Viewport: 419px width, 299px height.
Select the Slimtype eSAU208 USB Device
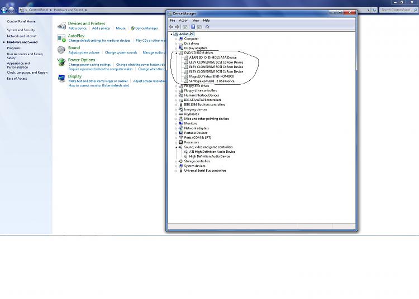point(212,81)
